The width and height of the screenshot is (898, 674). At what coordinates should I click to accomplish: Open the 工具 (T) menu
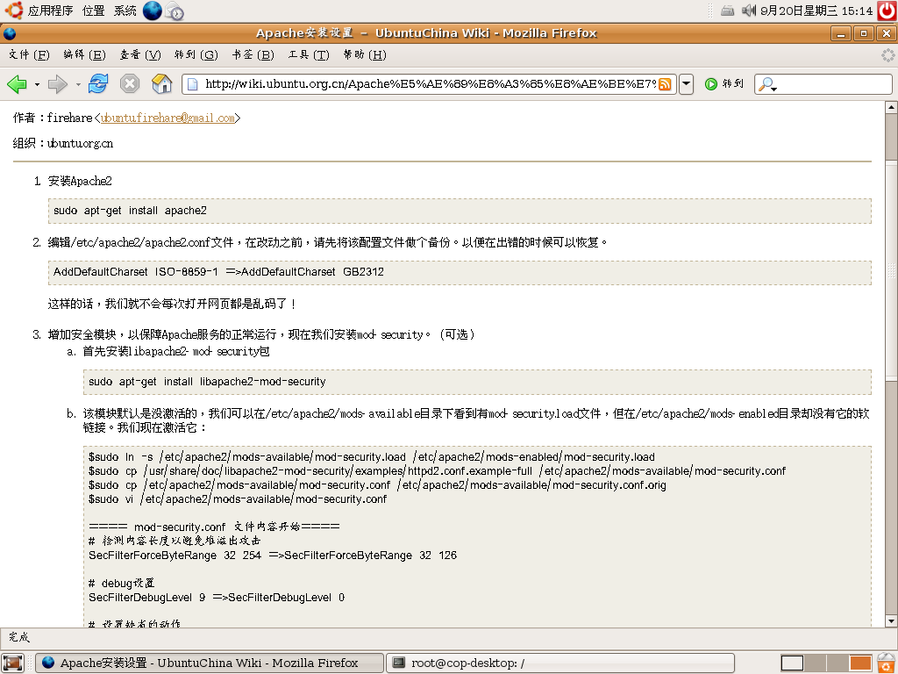tap(309, 55)
